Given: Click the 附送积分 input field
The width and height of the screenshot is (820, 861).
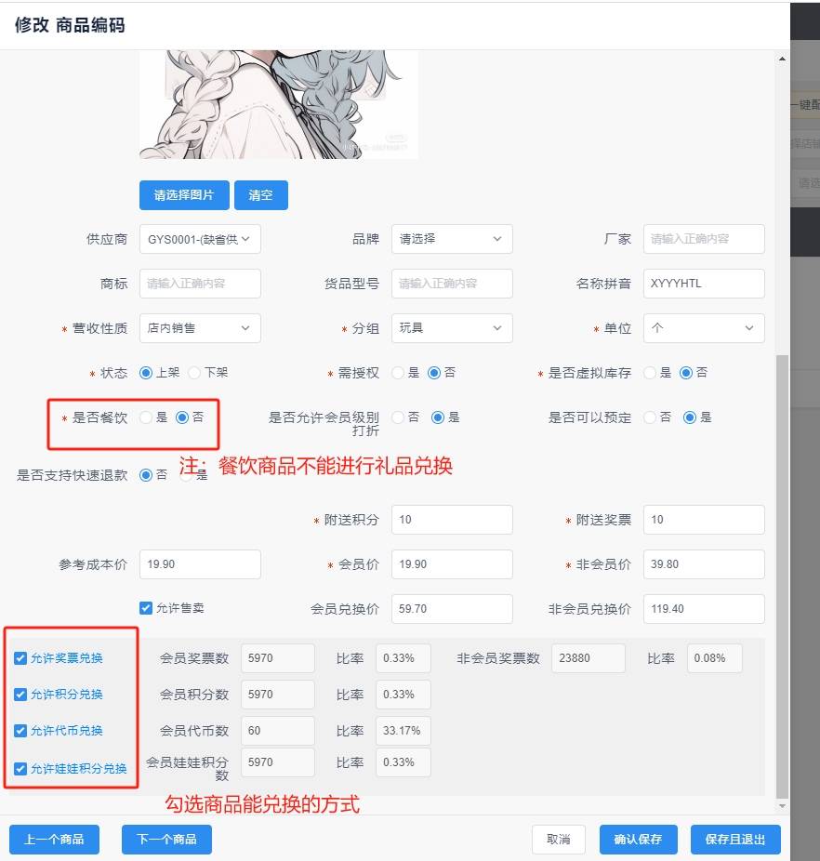Looking at the screenshot, I should point(452,520).
